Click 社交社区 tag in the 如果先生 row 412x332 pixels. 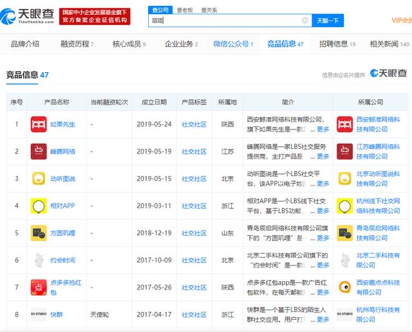(194, 124)
